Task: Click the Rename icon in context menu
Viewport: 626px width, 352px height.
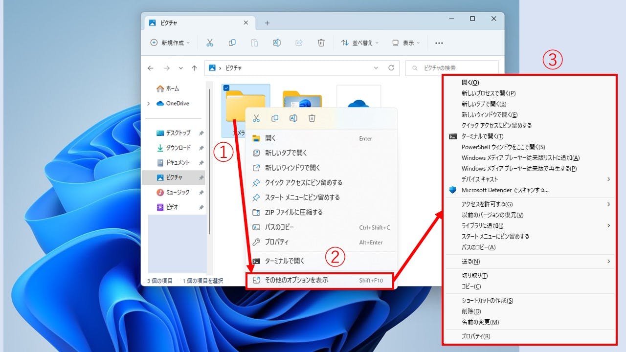Action: (293, 118)
